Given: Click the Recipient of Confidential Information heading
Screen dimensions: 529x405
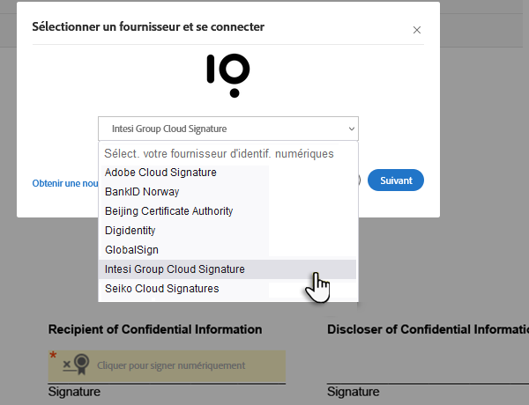Looking at the screenshot, I should click(x=155, y=329).
